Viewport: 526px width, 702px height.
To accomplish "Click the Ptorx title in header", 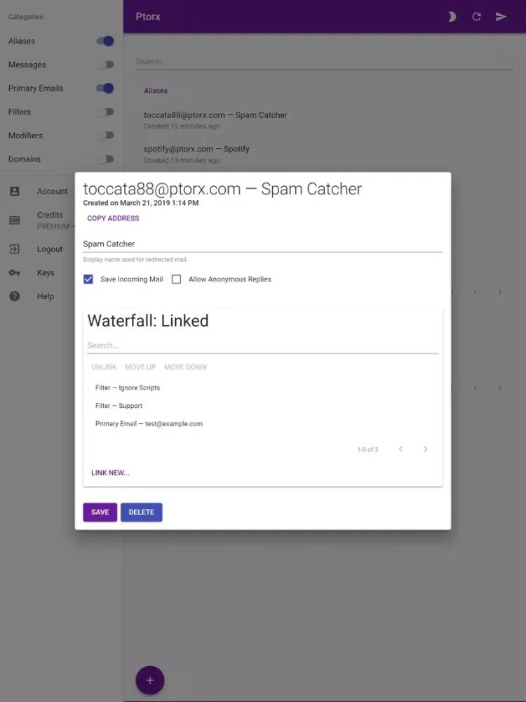I will 148,17.
